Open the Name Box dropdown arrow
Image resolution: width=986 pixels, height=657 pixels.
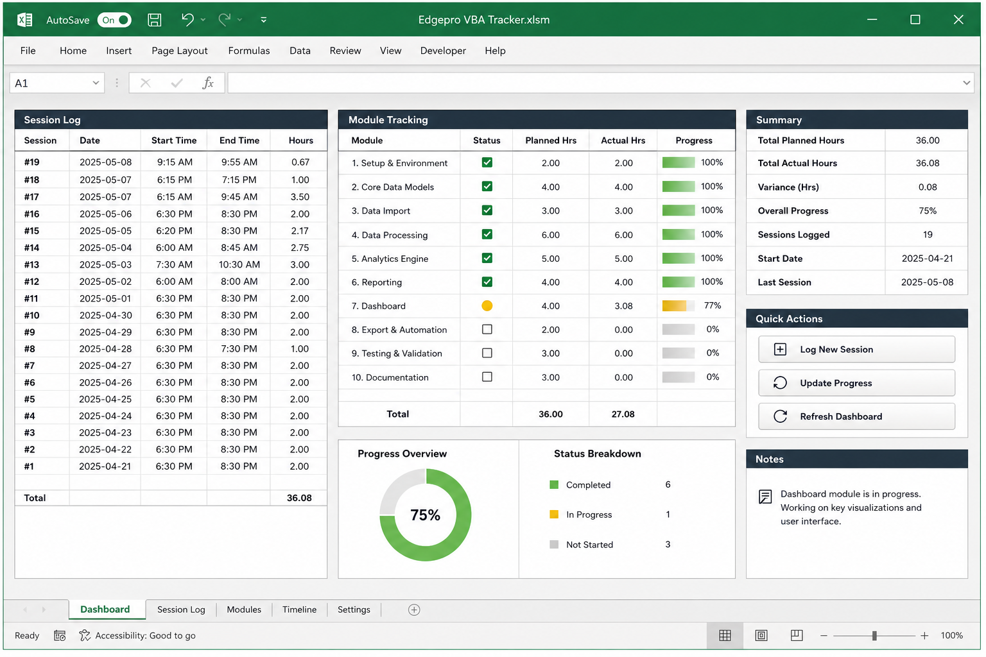pos(96,83)
